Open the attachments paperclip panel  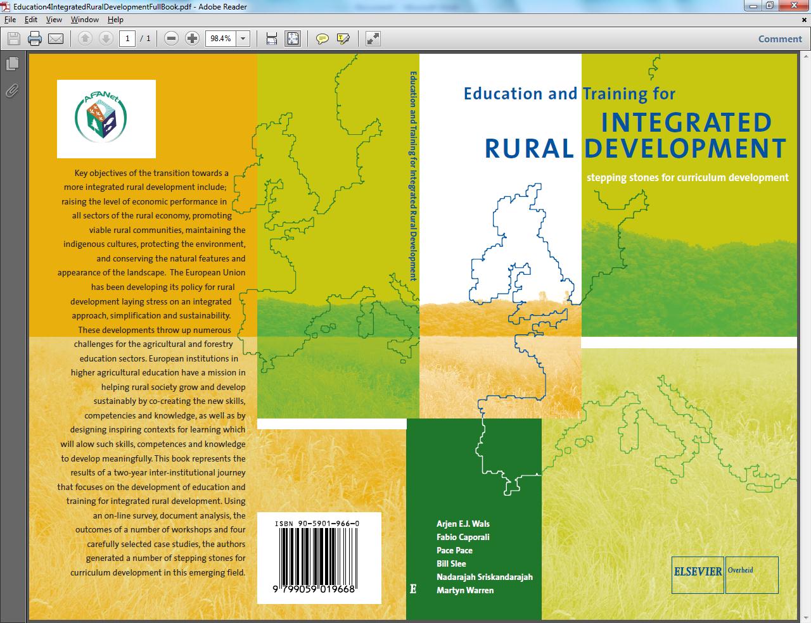coord(11,91)
